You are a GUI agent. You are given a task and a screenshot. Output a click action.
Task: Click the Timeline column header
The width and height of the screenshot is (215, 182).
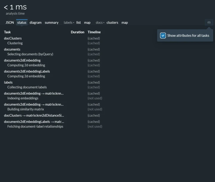click(x=94, y=32)
